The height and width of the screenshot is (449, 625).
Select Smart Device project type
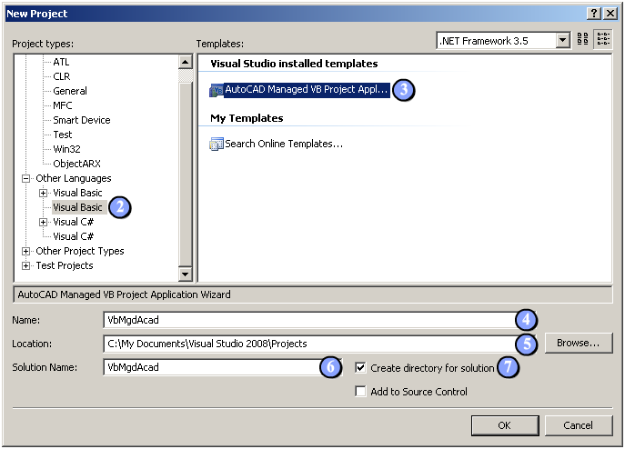(x=82, y=120)
